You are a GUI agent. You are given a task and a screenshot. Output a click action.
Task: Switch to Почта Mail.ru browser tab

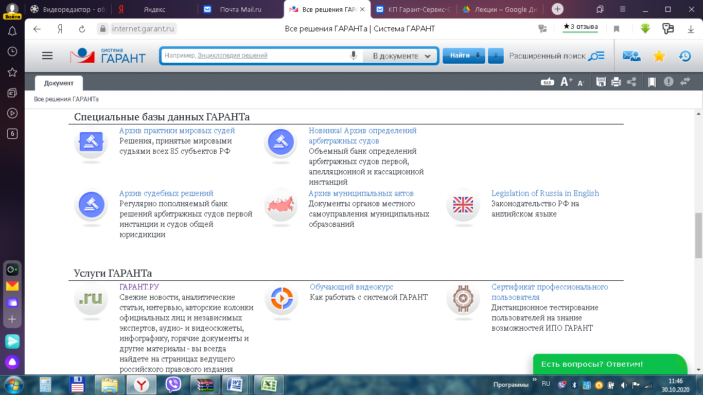click(x=241, y=9)
